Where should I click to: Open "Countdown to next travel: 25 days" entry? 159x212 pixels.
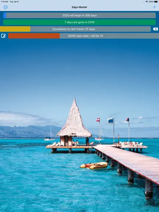[75, 29]
